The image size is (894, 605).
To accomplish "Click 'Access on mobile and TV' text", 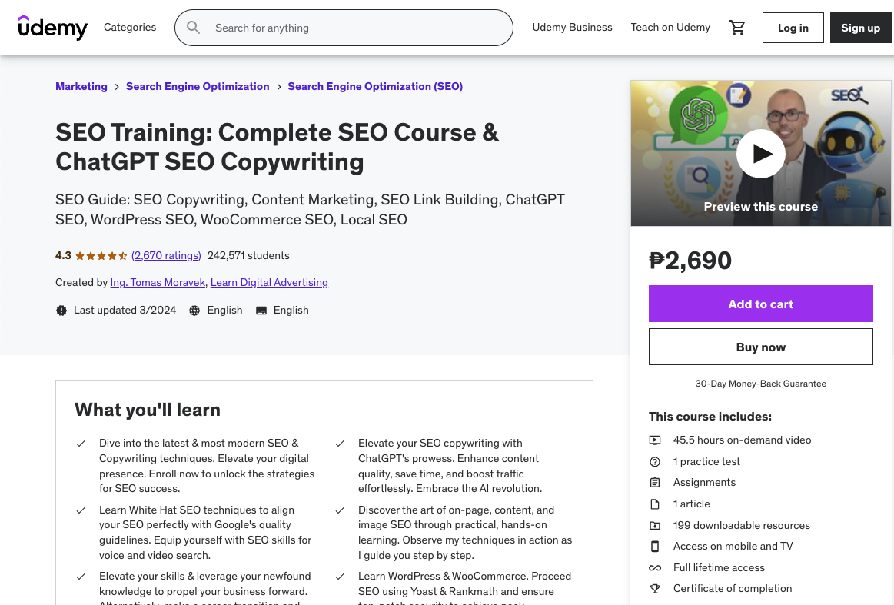I will pyautogui.click(x=733, y=547).
